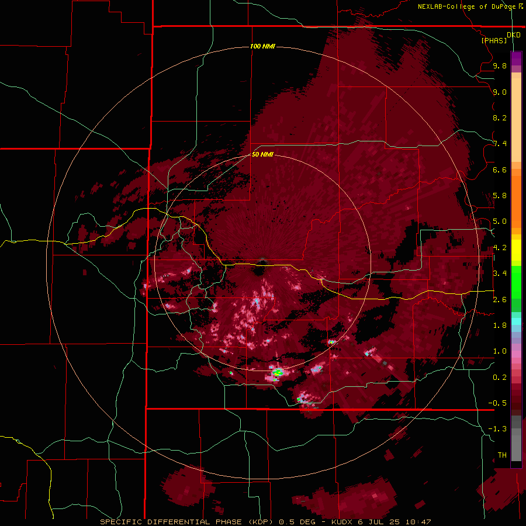Image resolution: width=526 pixels, height=526 pixels.
Task: Click the bright orange segment of color bar
Action: [x=516, y=201]
